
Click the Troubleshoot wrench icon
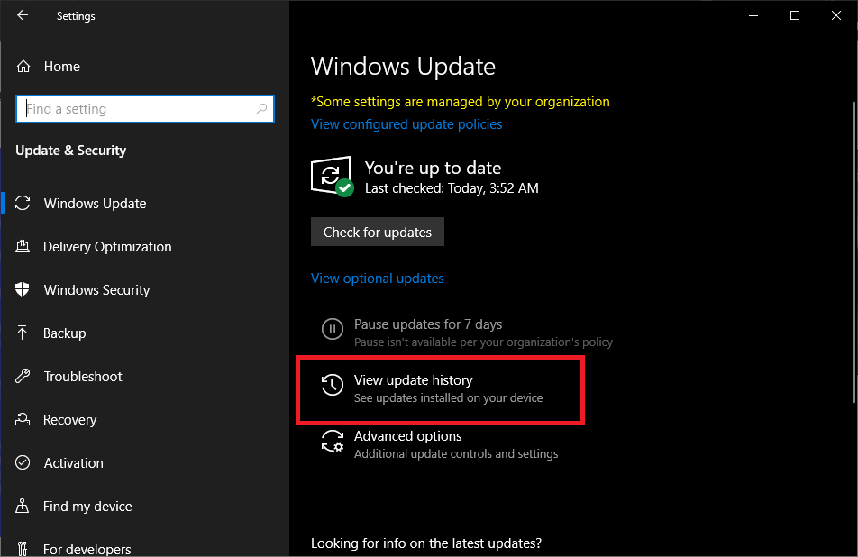(23, 376)
